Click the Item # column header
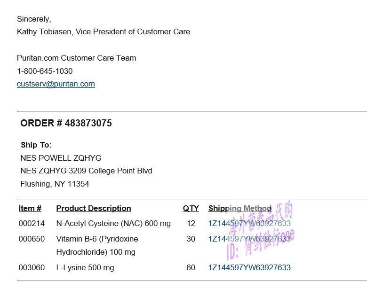The width and height of the screenshot is (367, 289). [x=30, y=208]
